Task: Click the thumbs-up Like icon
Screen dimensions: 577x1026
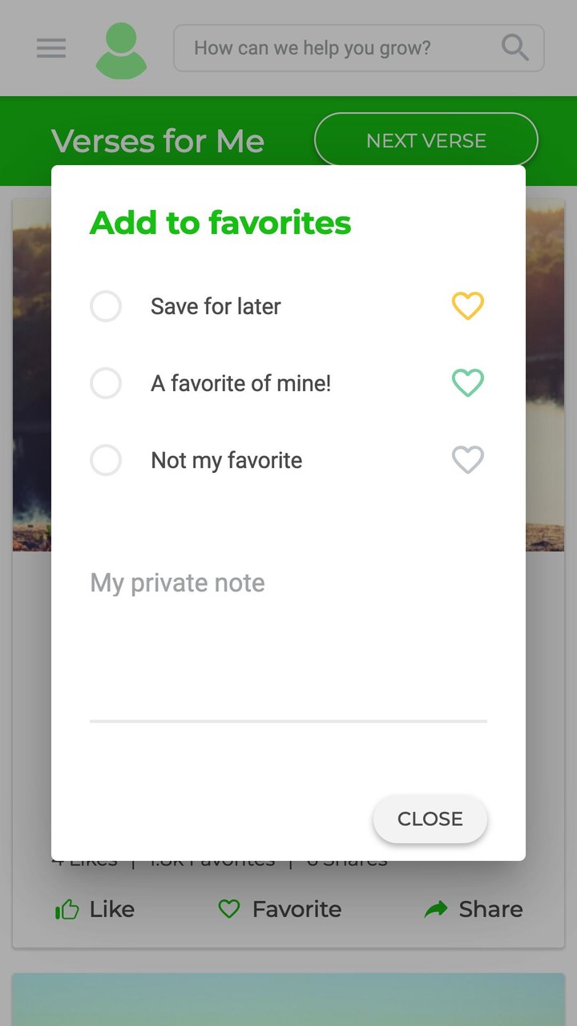Action: [67, 909]
